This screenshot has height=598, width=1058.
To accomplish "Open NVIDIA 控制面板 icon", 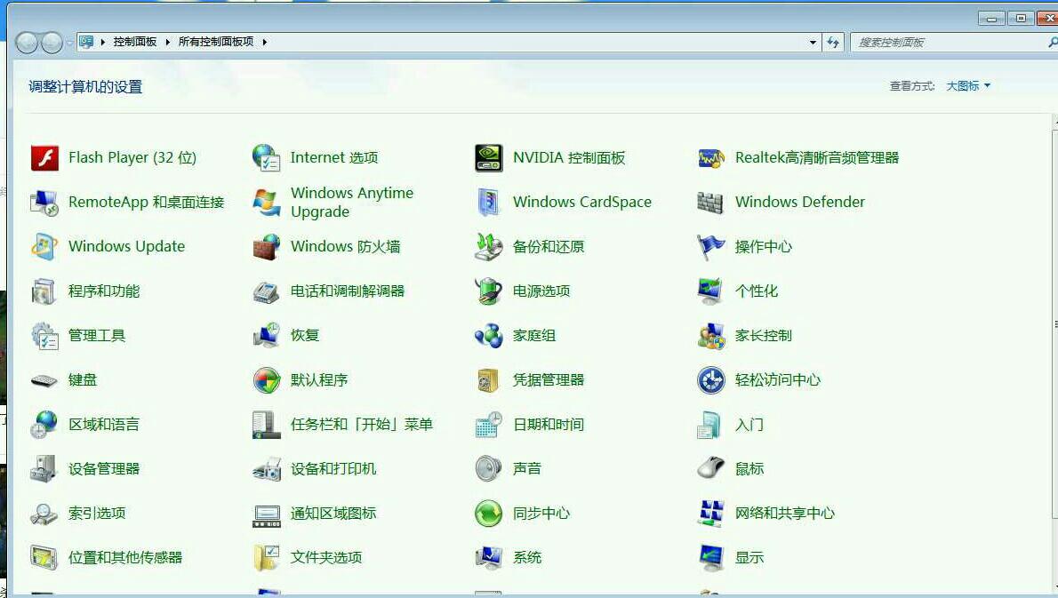I will click(x=489, y=158).
